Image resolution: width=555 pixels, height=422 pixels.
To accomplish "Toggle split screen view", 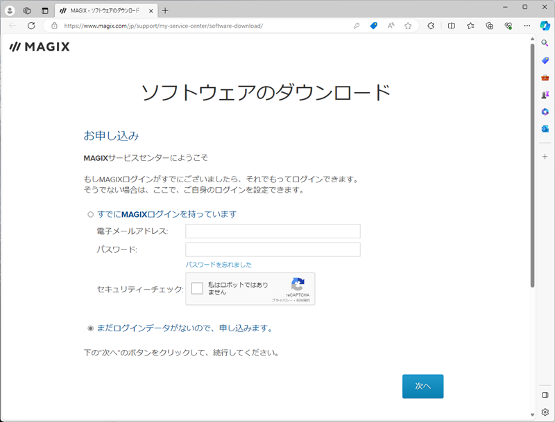I will (452, 26).
